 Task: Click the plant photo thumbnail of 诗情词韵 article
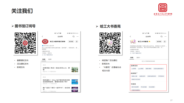pyautogui.click(x=75, y=70)
